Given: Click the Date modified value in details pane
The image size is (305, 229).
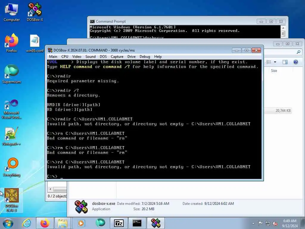Looking at the screenshot, I should pyautogui.click(x=155, y=203).
